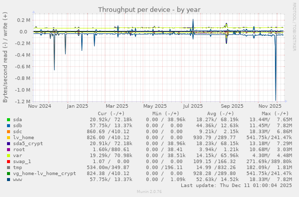Click var's Min value '0.00 / 38.51k'

[166, 156]
